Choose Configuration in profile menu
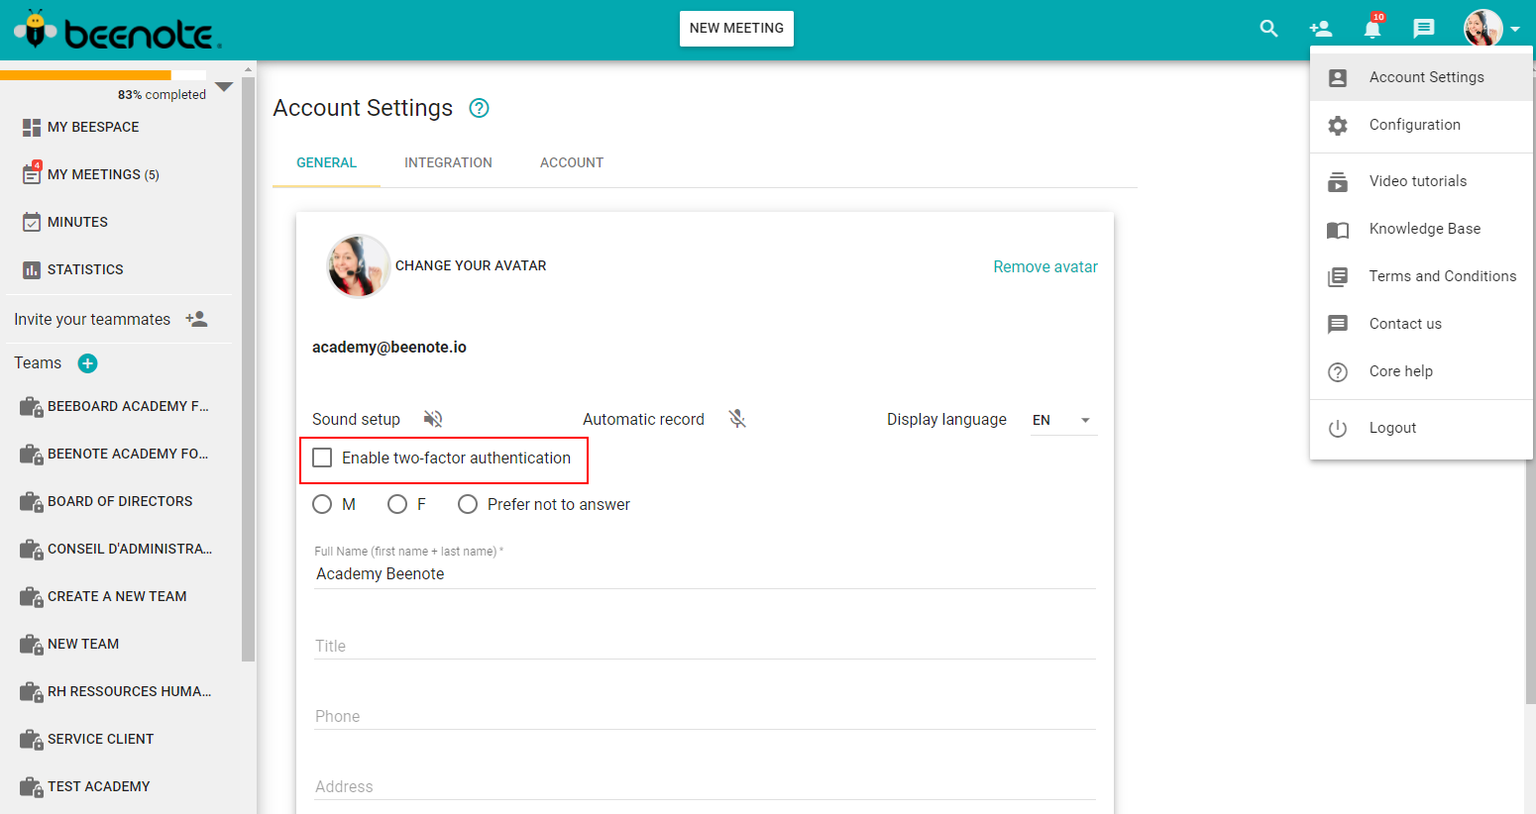Viewport: 1536px width, 814px height. coord(1421,125)
